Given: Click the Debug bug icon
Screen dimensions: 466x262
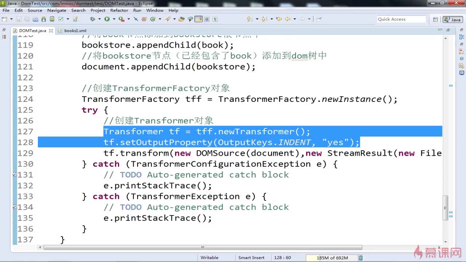Looking at the screenshot, I should point(92,19).
